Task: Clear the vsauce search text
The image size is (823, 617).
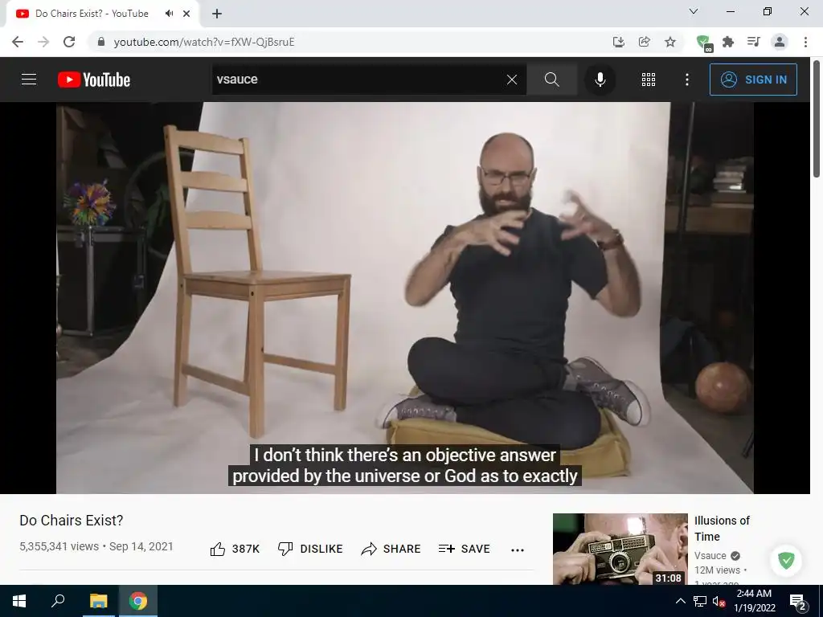Action: click(x=512, y=80)
